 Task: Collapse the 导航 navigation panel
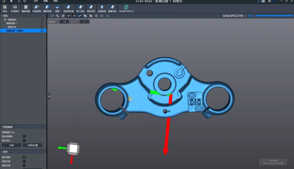(x=2, y=16)
